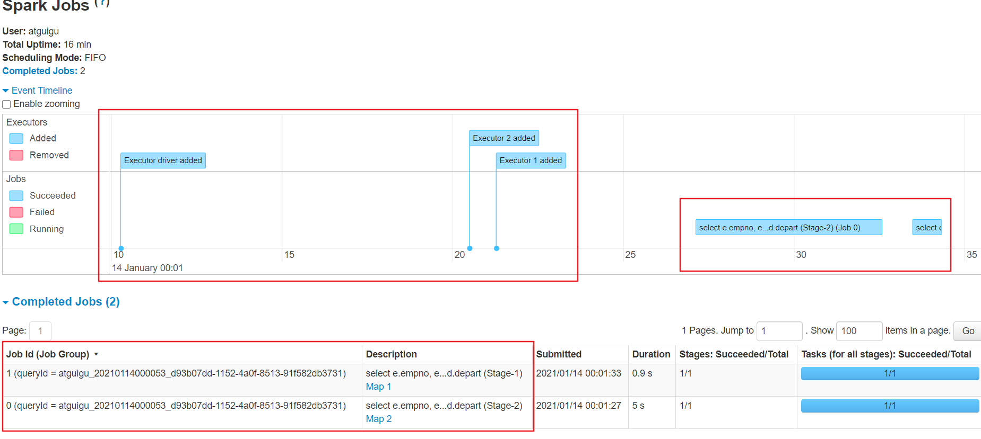Screen dimensions: 981x439
Task: Open the Map 2 job link
Action: coord(378,419)
